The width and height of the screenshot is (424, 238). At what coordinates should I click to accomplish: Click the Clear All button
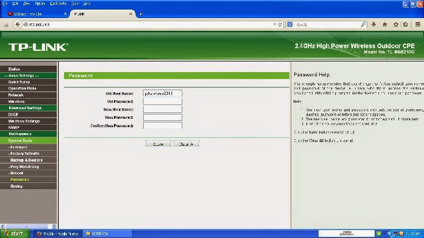click(187, 144)
